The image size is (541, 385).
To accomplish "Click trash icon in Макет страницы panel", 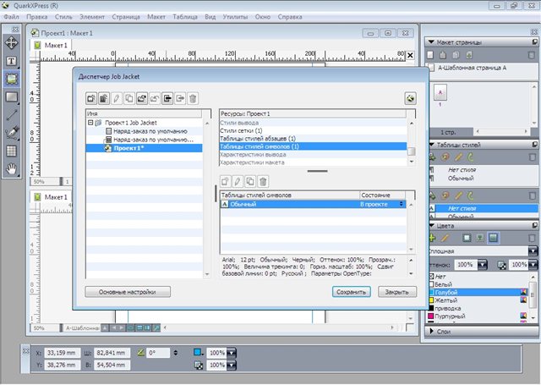I will coord(532,55).
